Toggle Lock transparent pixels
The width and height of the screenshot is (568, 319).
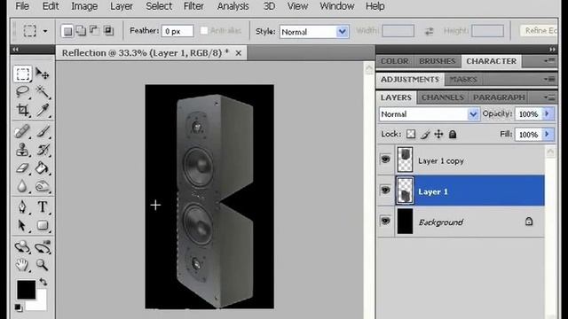click(x=411, y=134)
